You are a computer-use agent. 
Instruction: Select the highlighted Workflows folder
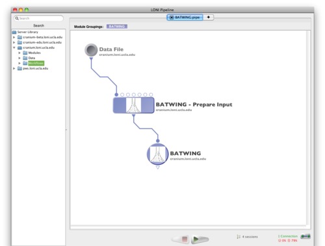click(x=36, y=63)
